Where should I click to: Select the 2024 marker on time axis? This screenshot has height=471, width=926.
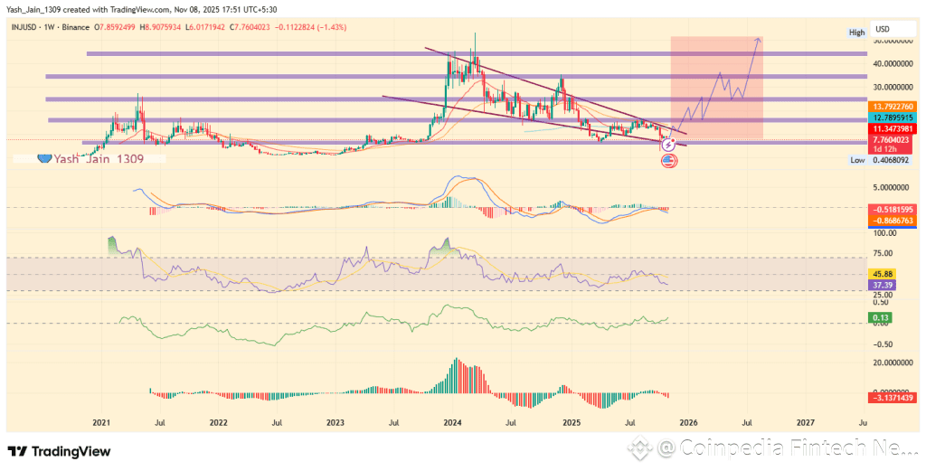452,422
